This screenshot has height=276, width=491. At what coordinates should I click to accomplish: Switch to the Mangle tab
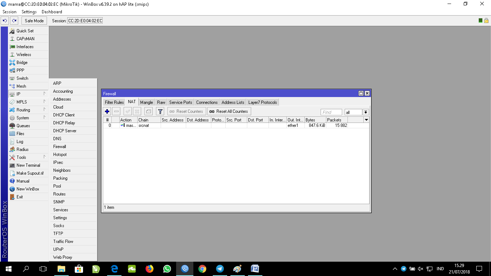147,102
